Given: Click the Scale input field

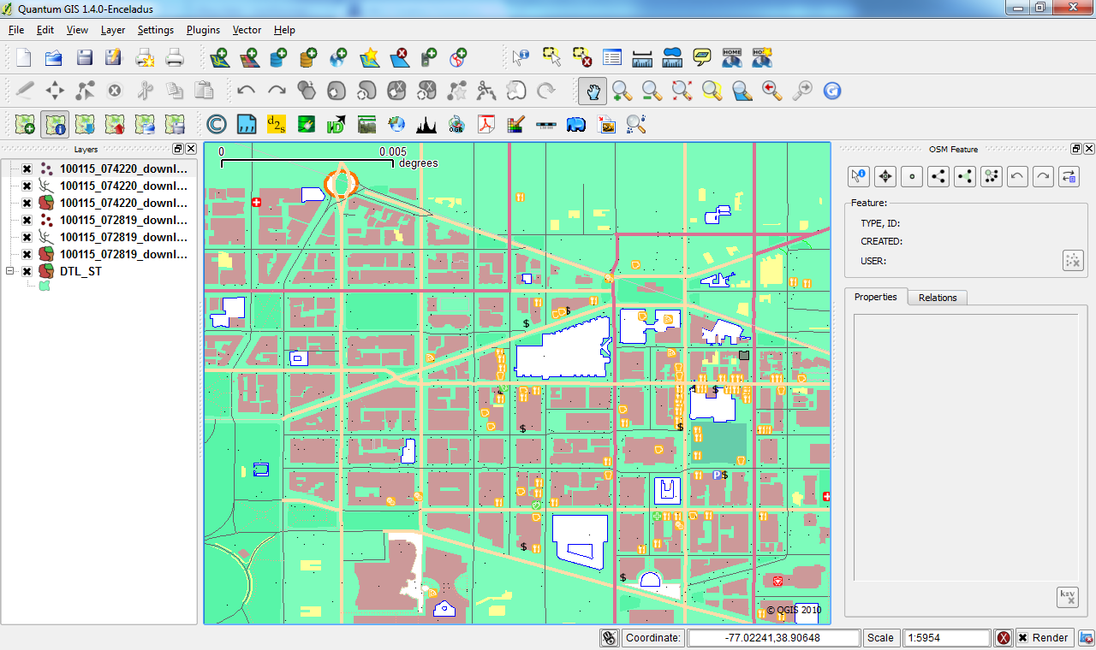Looking at the screenshot, I should pyautogui.click(x=947, y=638).
